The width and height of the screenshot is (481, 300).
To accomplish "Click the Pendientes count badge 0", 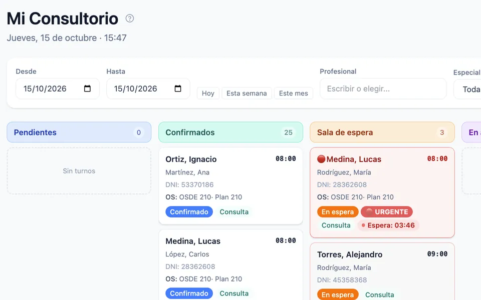I will pos(139,132).
